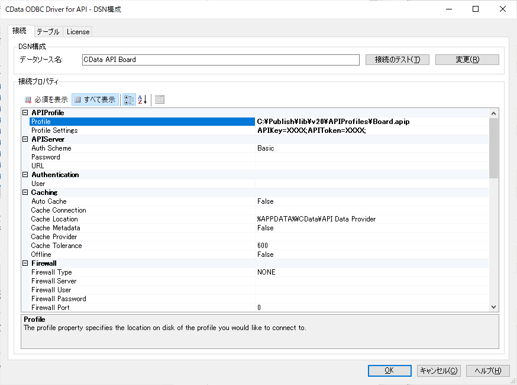Collapse the APIProfile category
517x385 pixels.
coord(25,113)
